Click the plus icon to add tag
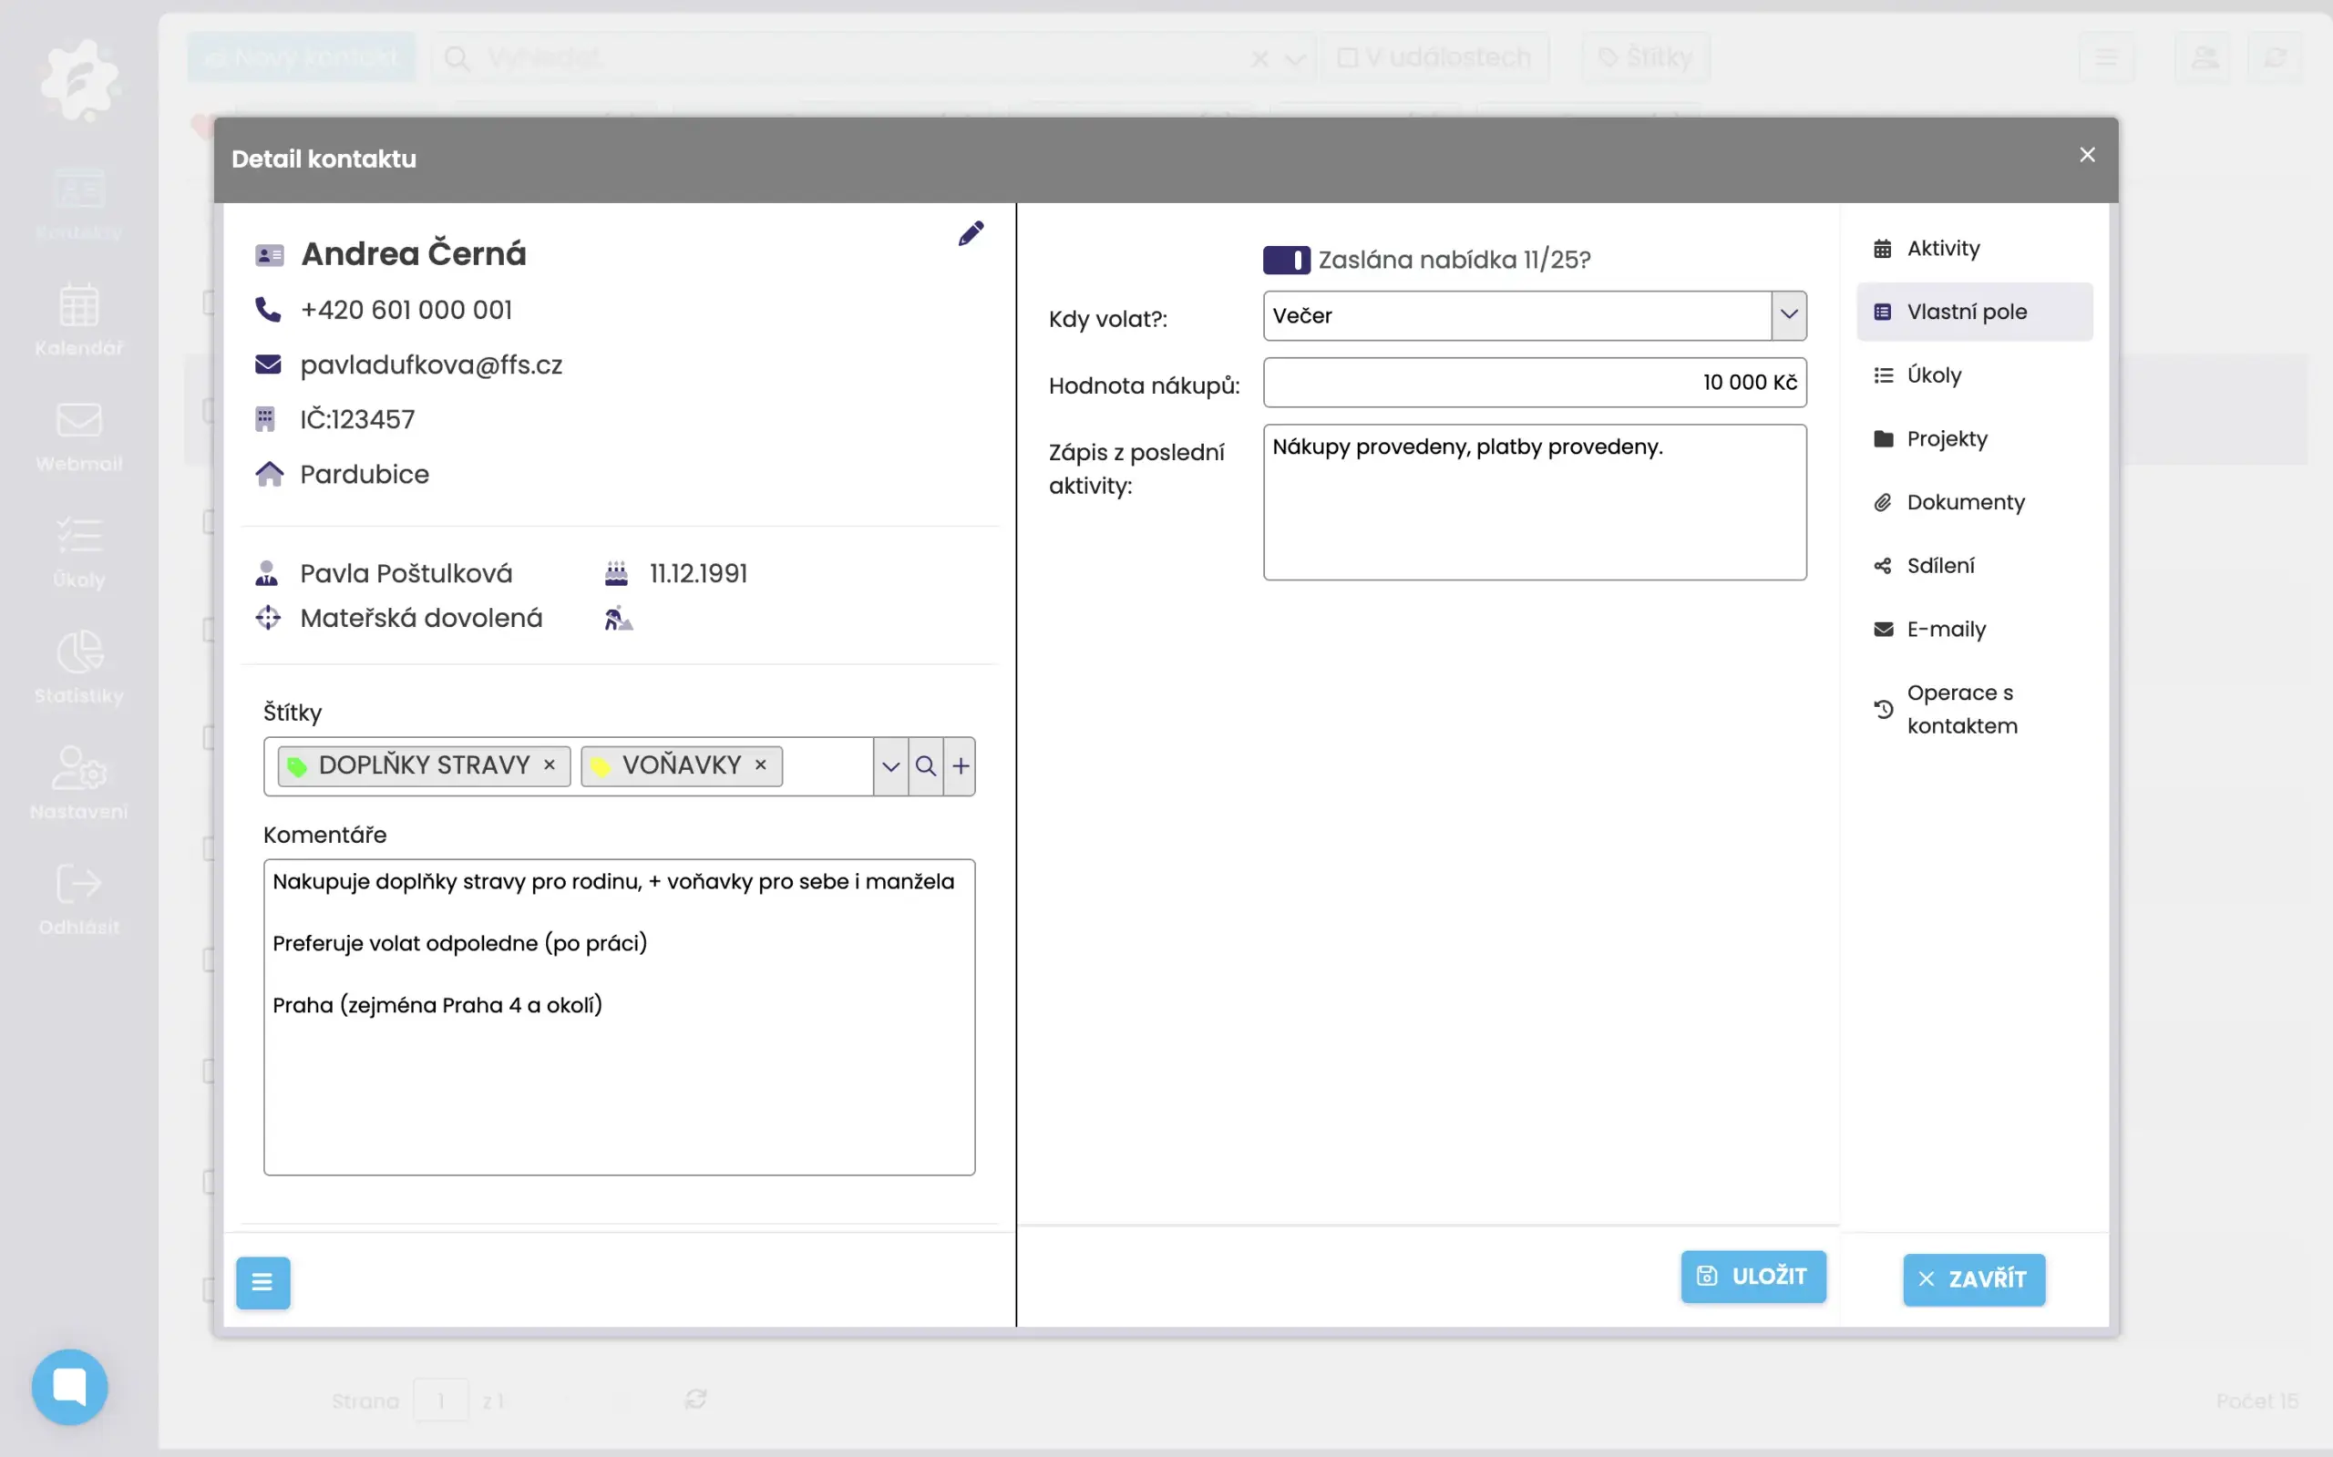The image size is (2333, 1457). coord(960,766)
